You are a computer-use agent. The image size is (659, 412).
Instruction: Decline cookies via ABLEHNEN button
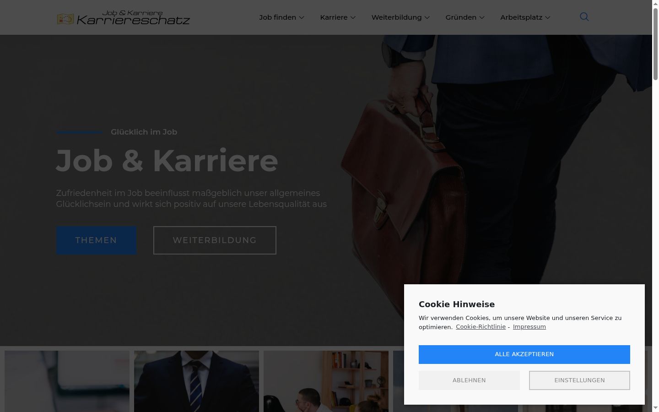469,380
